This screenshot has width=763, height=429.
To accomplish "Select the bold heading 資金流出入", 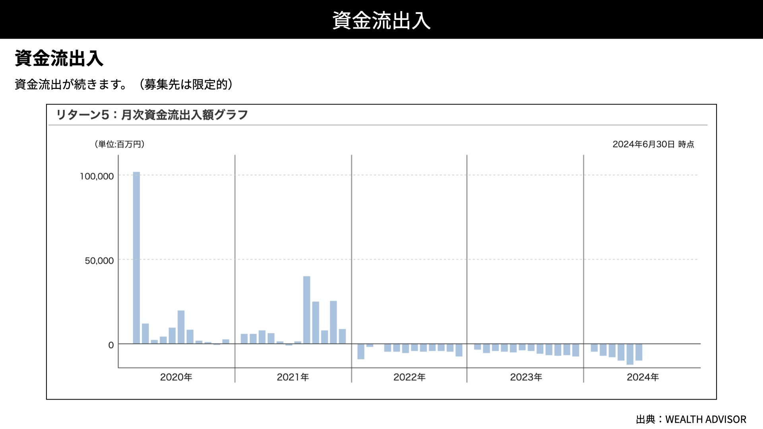I will (59, 58).
